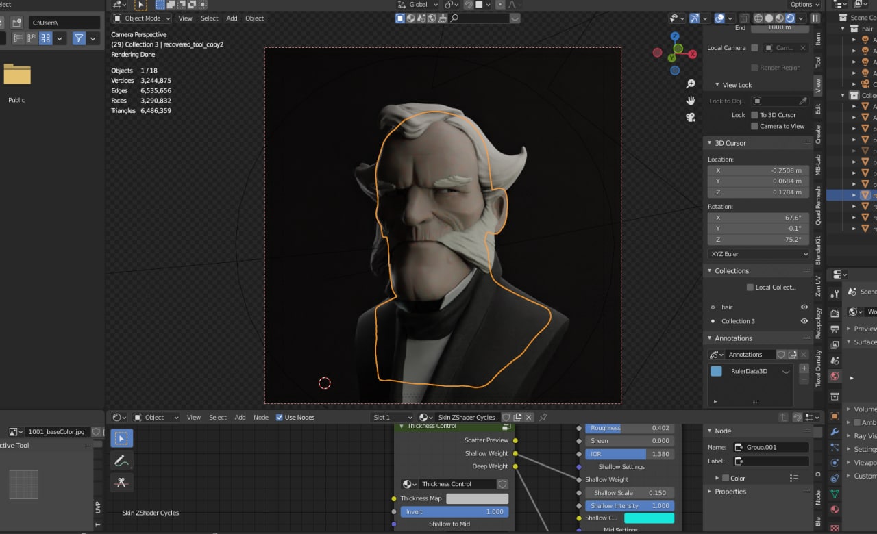Pause the viewport render preview
The width and height of the screenshot is (877, 534).
[x=815, y=18]
